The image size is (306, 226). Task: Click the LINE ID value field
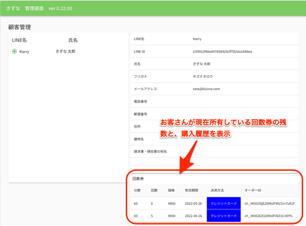222,51
